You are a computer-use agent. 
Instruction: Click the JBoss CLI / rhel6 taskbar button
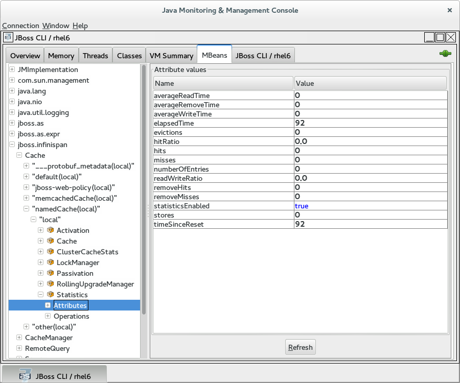tap(55, 376)
